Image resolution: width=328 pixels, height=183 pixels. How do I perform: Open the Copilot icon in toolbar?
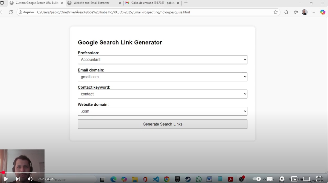point(323,12)
